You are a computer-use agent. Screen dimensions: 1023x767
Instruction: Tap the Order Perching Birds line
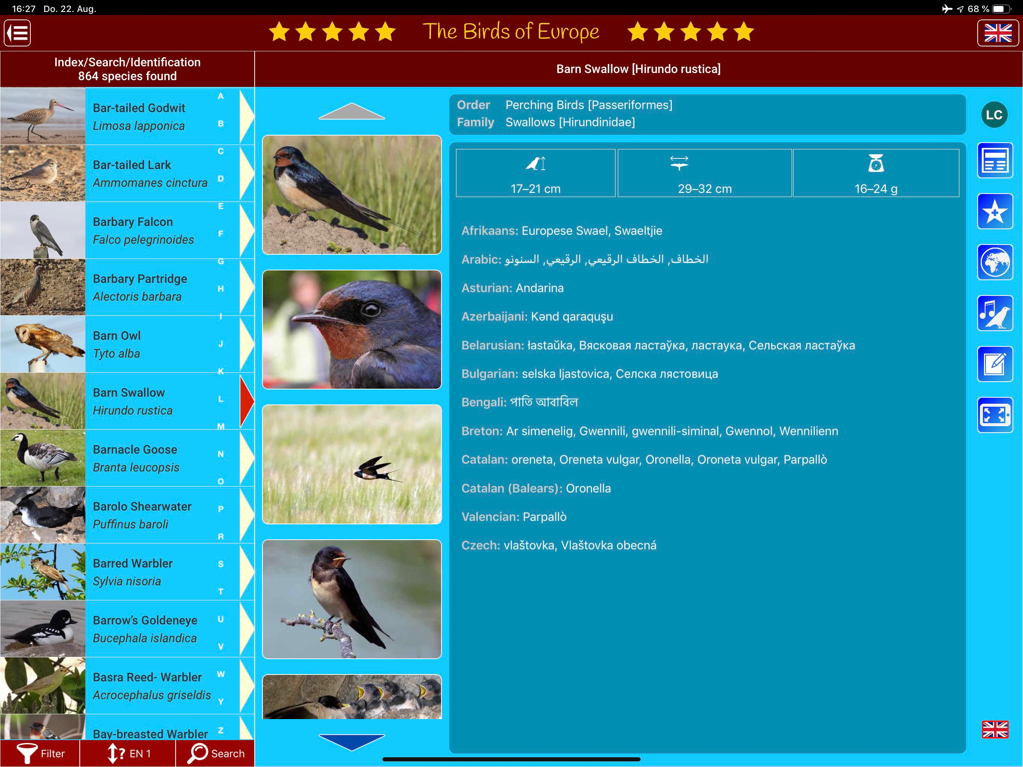coord(565,105)
